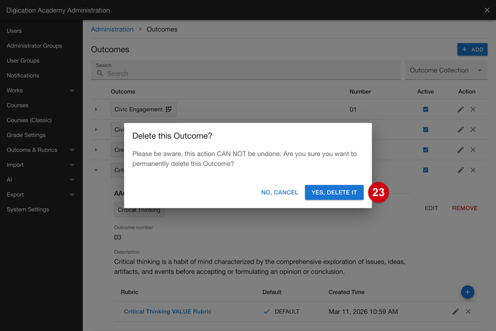Open User Groups in the sidebar

pyautogui.click(x=23, y=61)
